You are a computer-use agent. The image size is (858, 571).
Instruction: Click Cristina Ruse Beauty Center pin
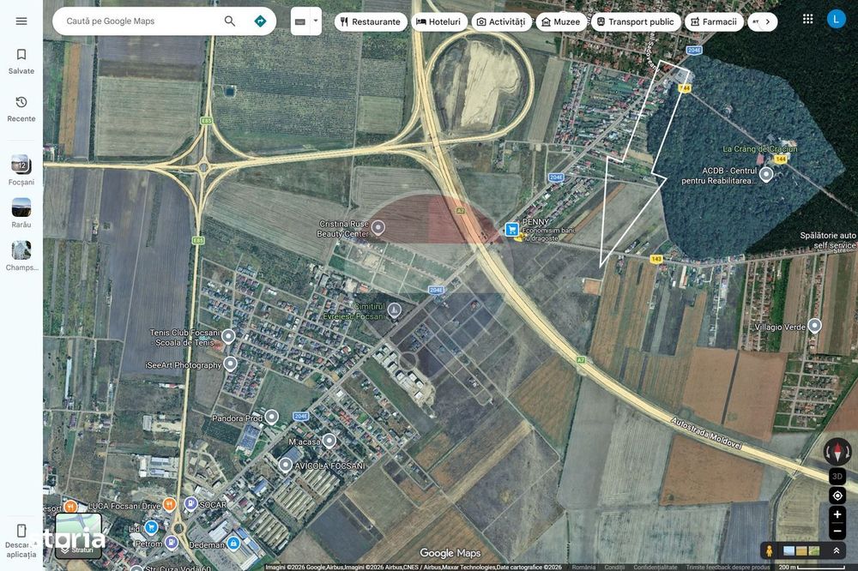(x=378, y=227)
